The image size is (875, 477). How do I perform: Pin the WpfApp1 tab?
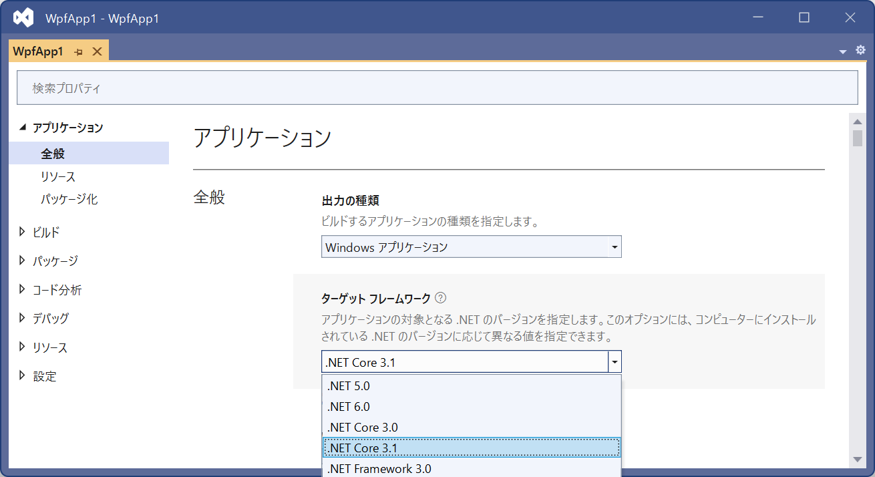78,51
